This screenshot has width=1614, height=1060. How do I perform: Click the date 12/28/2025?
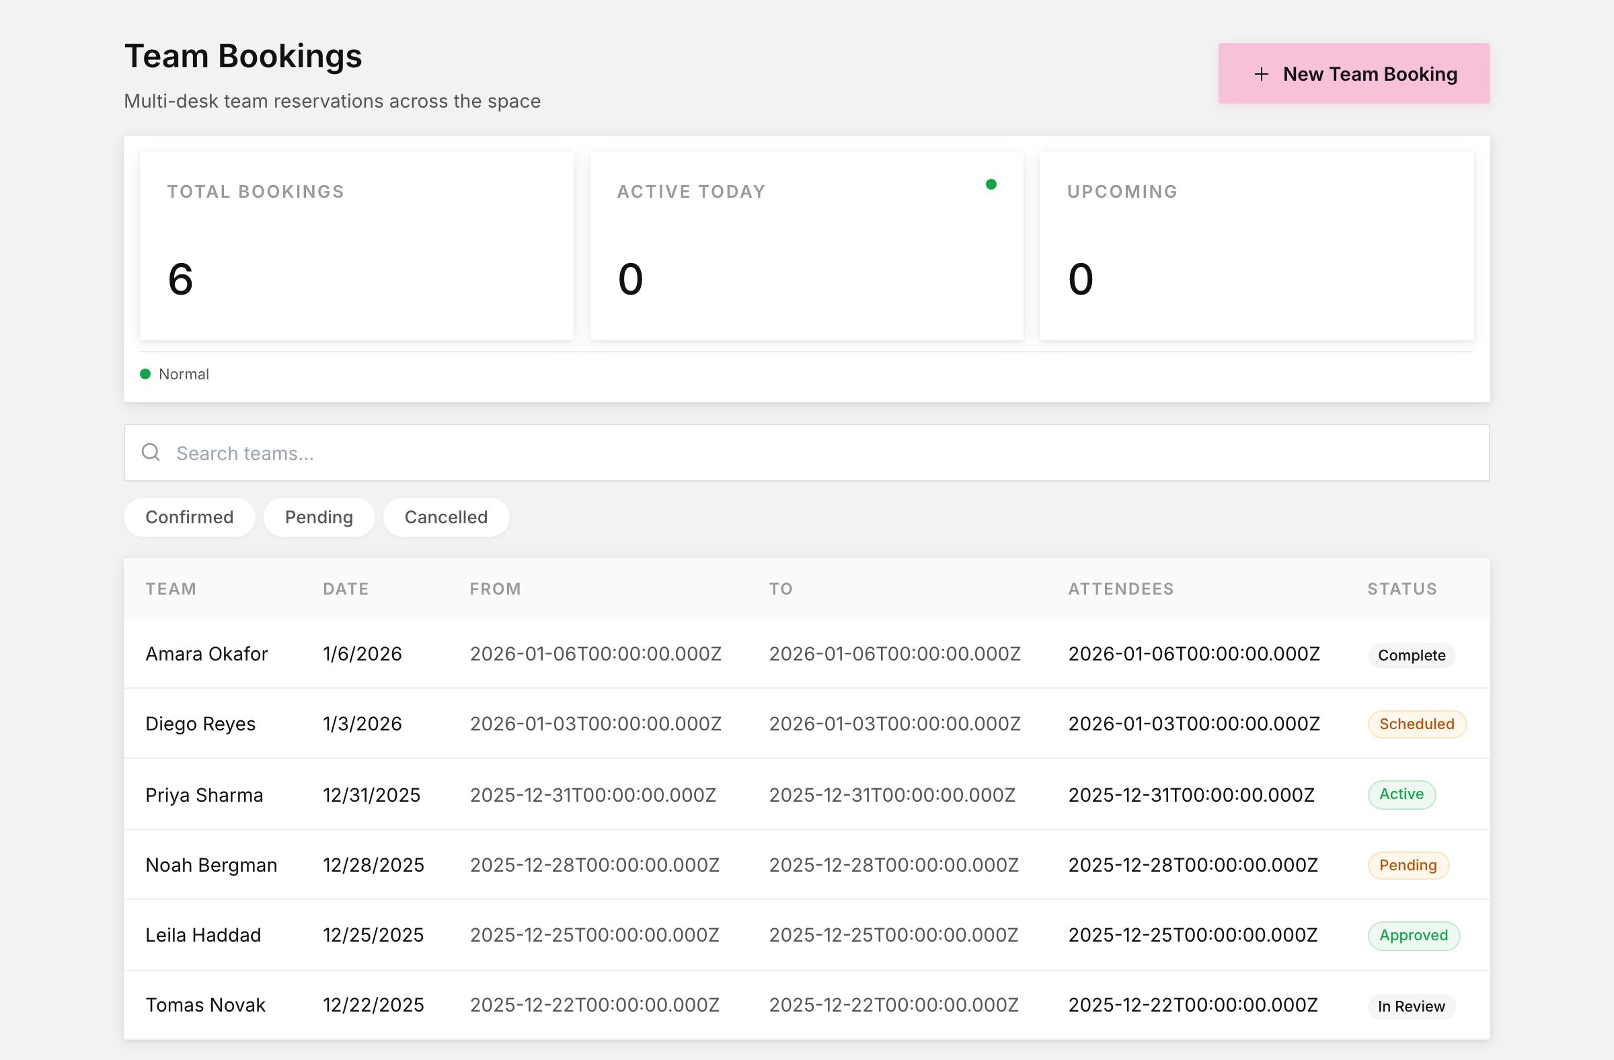click(374, 866)
